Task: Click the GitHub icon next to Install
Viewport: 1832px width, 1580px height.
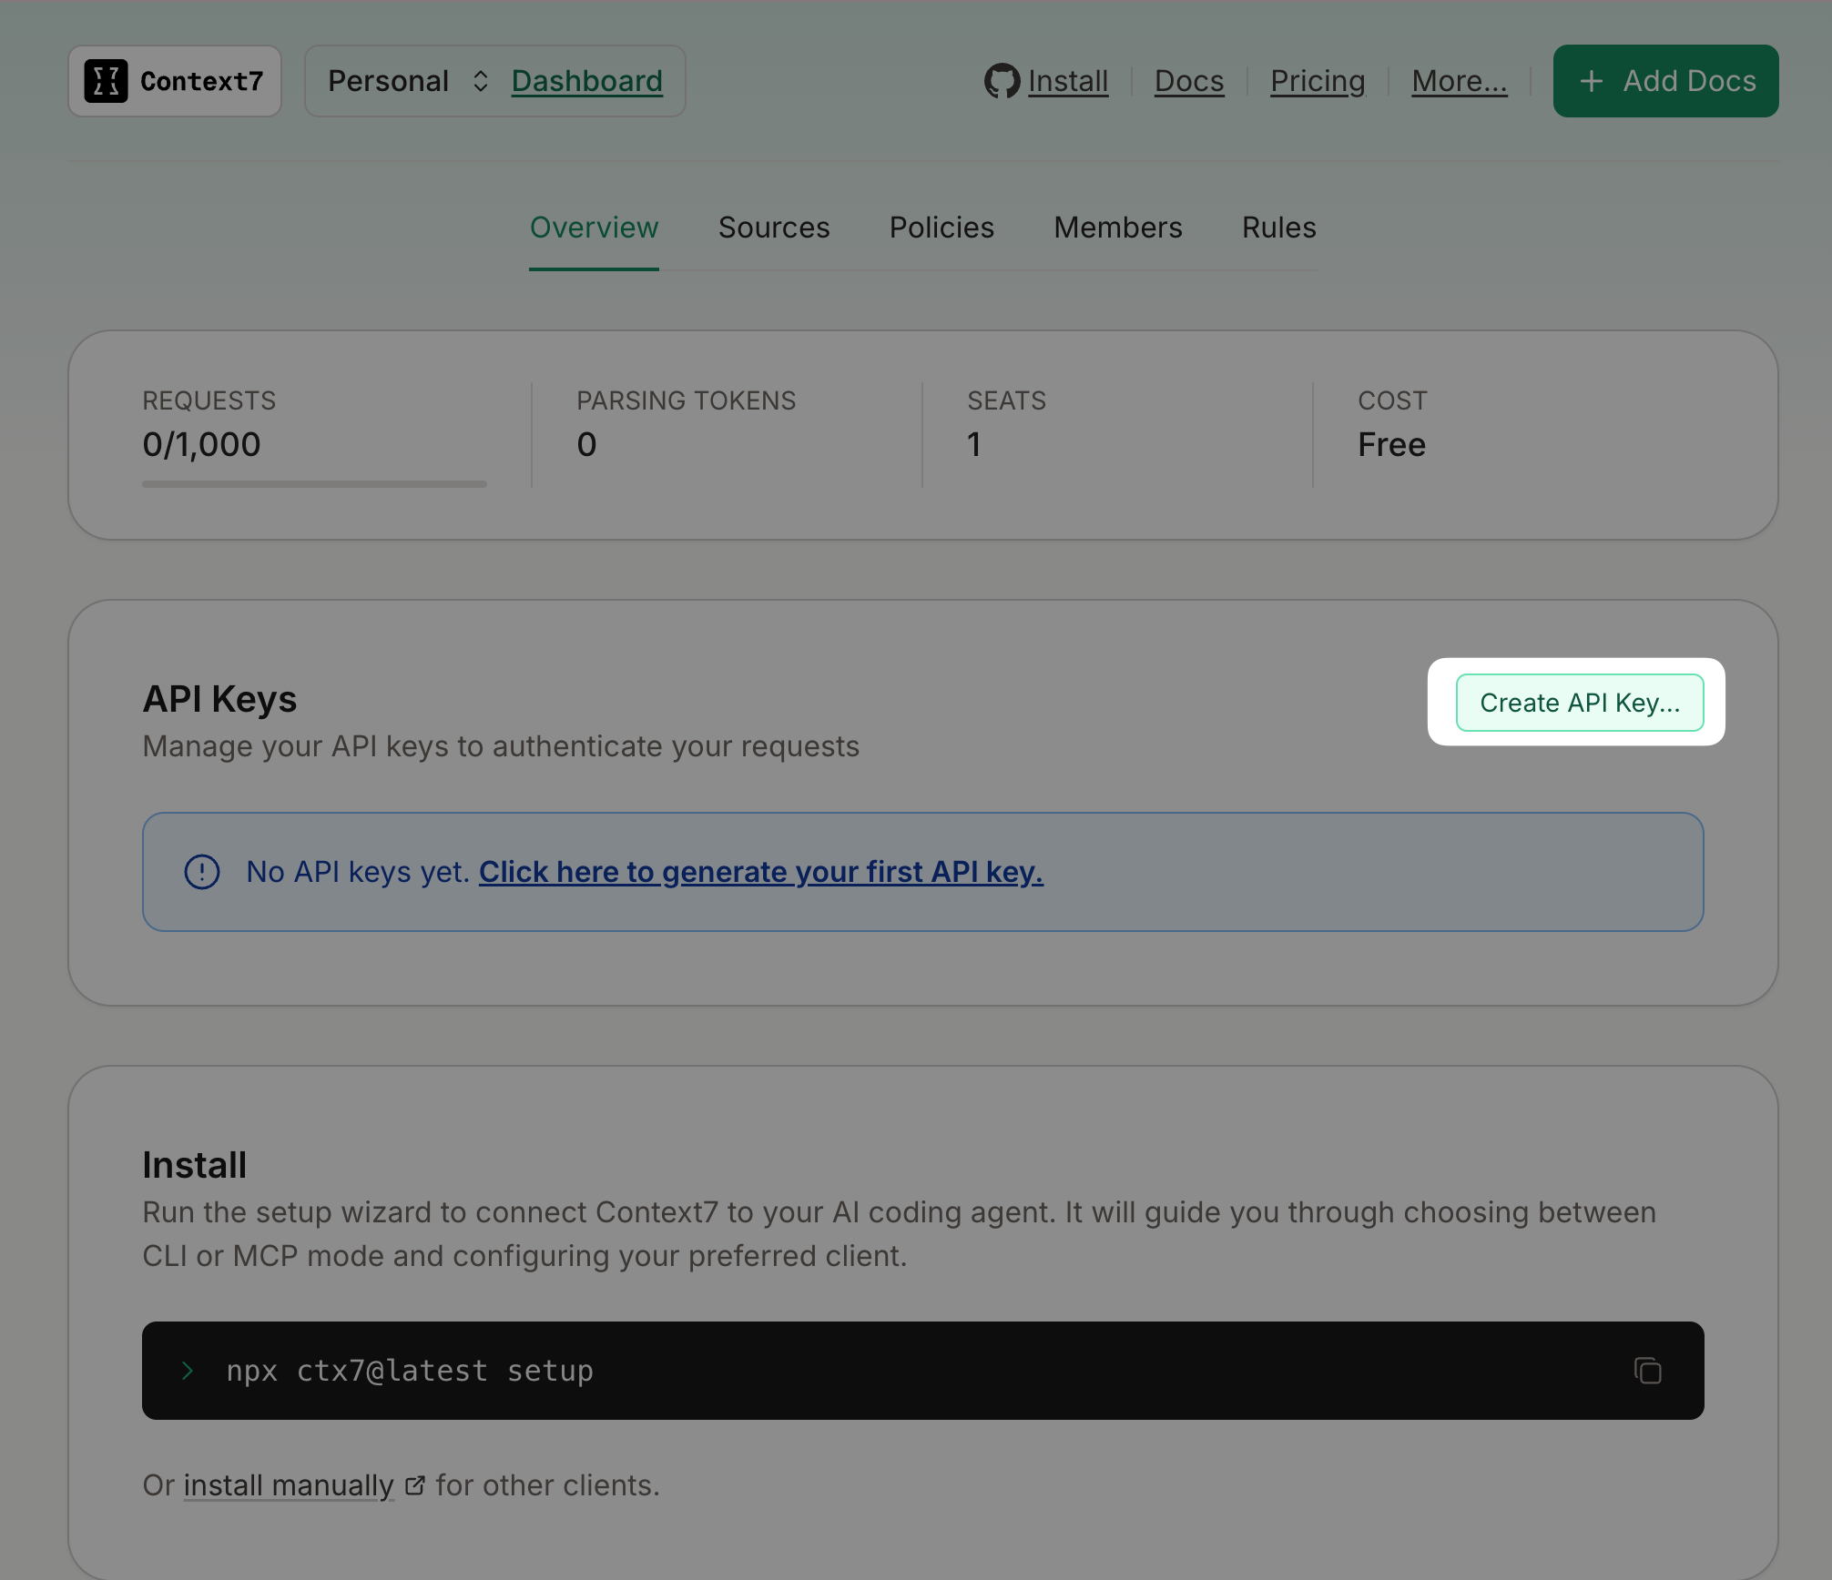Action: 1003,80
